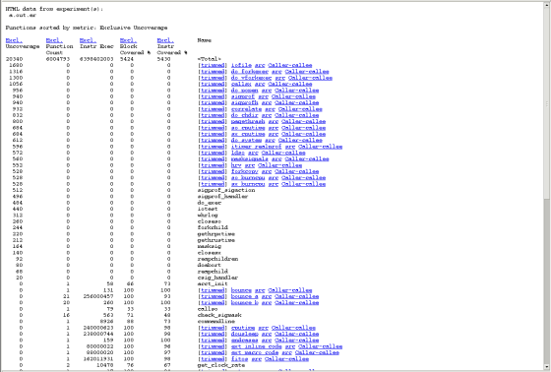
Task: Click the vertical scrollbar thumb
Action: point(547,104)
